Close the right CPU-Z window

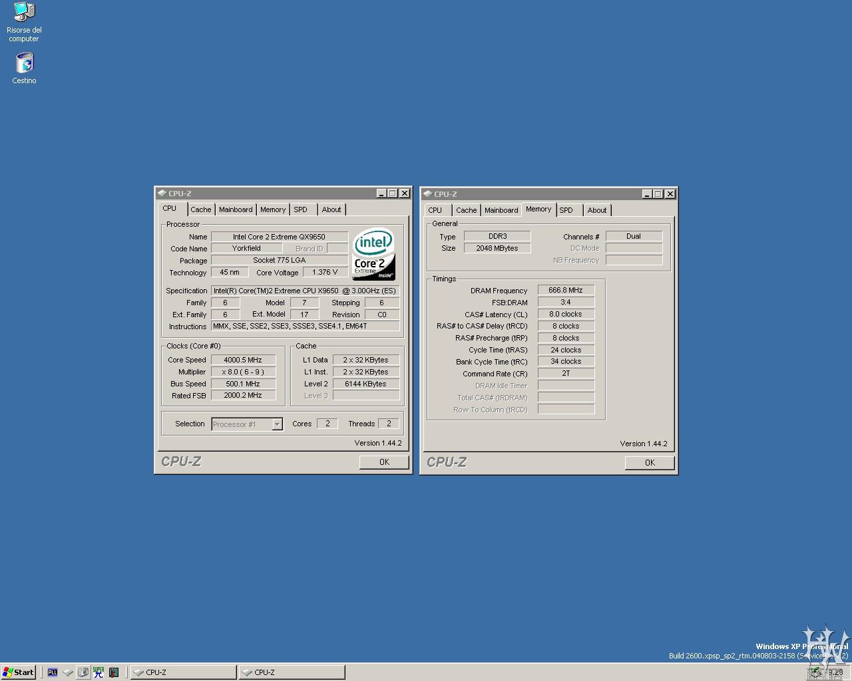click(670, 194)
